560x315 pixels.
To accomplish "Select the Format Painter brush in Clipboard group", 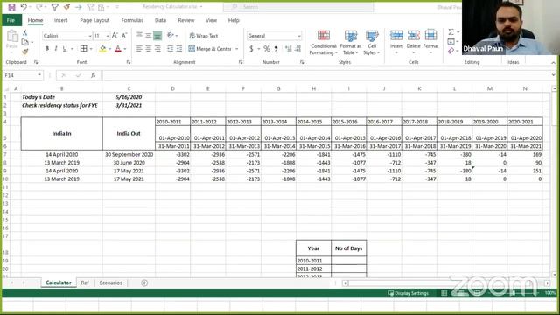I will [25, 52].
